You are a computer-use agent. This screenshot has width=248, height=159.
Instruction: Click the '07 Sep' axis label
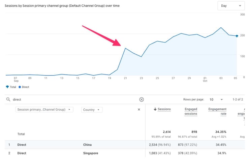[x=15, y=79]
